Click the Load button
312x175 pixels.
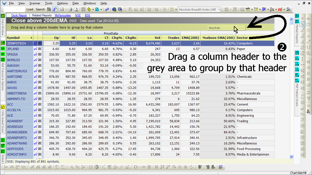click(x=30, y=9)
